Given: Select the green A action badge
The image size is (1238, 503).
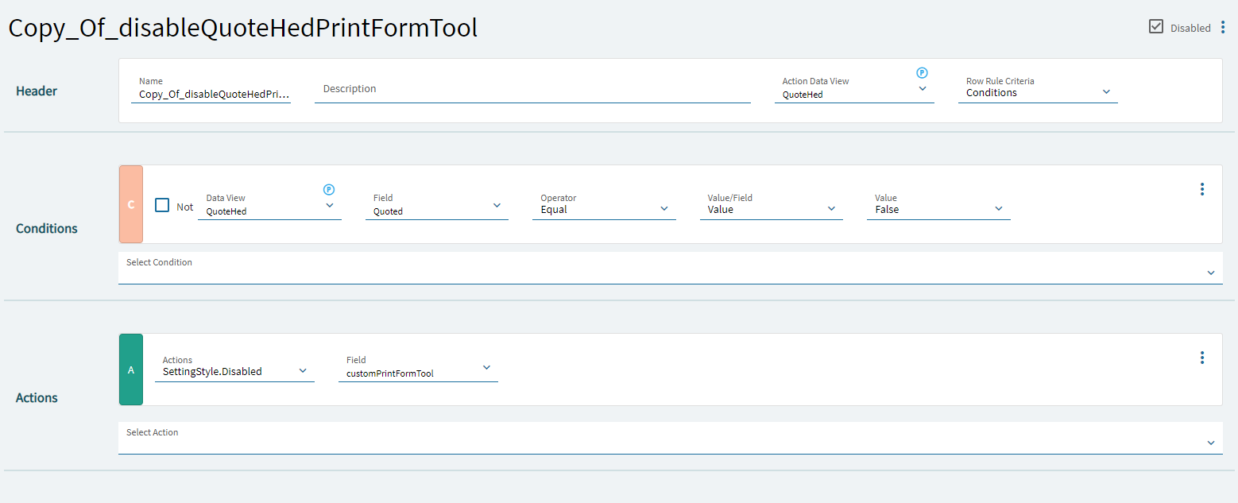Looking at the screenshot, I should pyautogui.click(x=131, y=370).
